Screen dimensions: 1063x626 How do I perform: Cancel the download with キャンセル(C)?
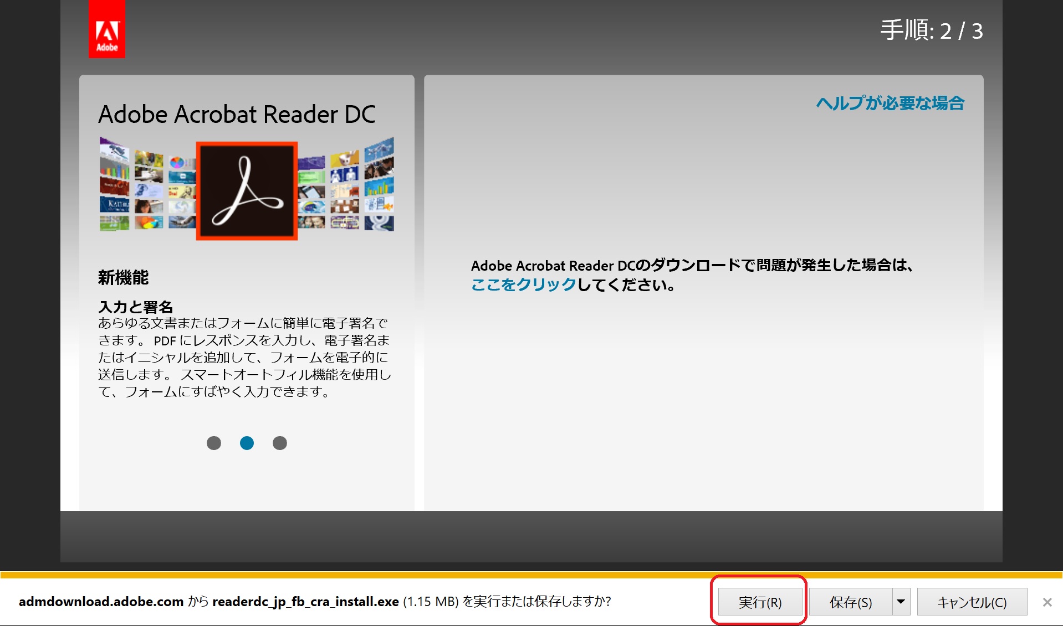[972, 602]
